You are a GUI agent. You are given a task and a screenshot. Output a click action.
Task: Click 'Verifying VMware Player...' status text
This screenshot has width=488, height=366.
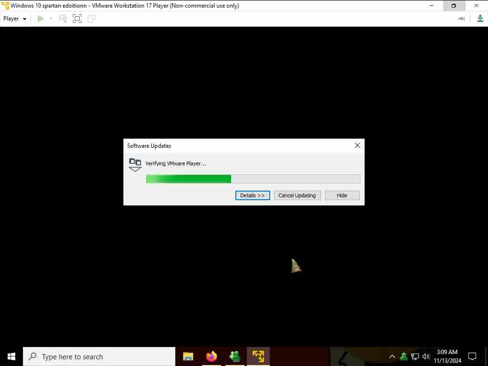tap(176, 163)
